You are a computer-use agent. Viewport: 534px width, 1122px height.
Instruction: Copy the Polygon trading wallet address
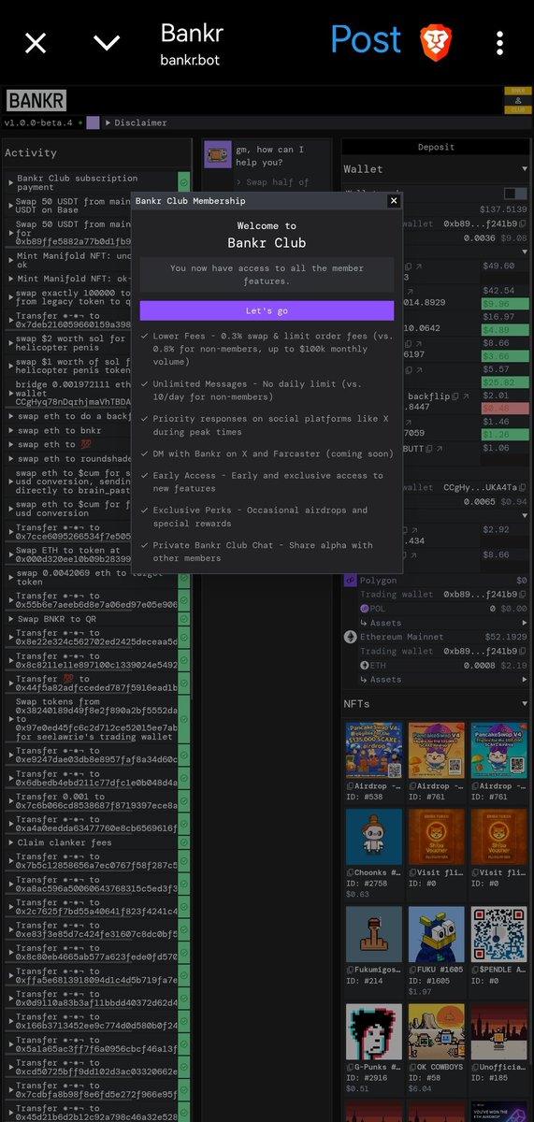523,595
